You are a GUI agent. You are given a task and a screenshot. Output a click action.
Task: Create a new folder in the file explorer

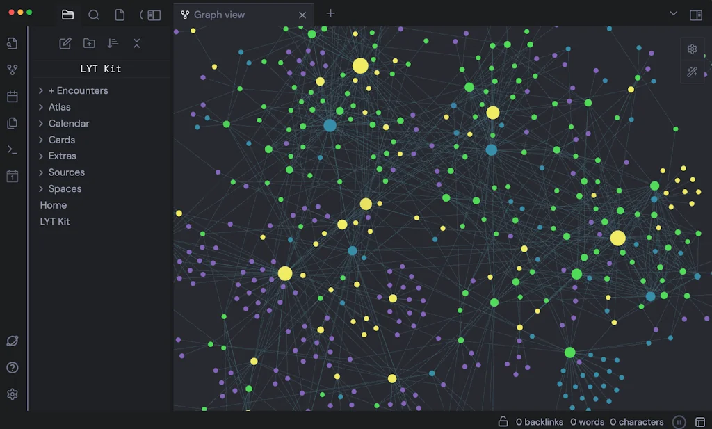coord(89,43)
